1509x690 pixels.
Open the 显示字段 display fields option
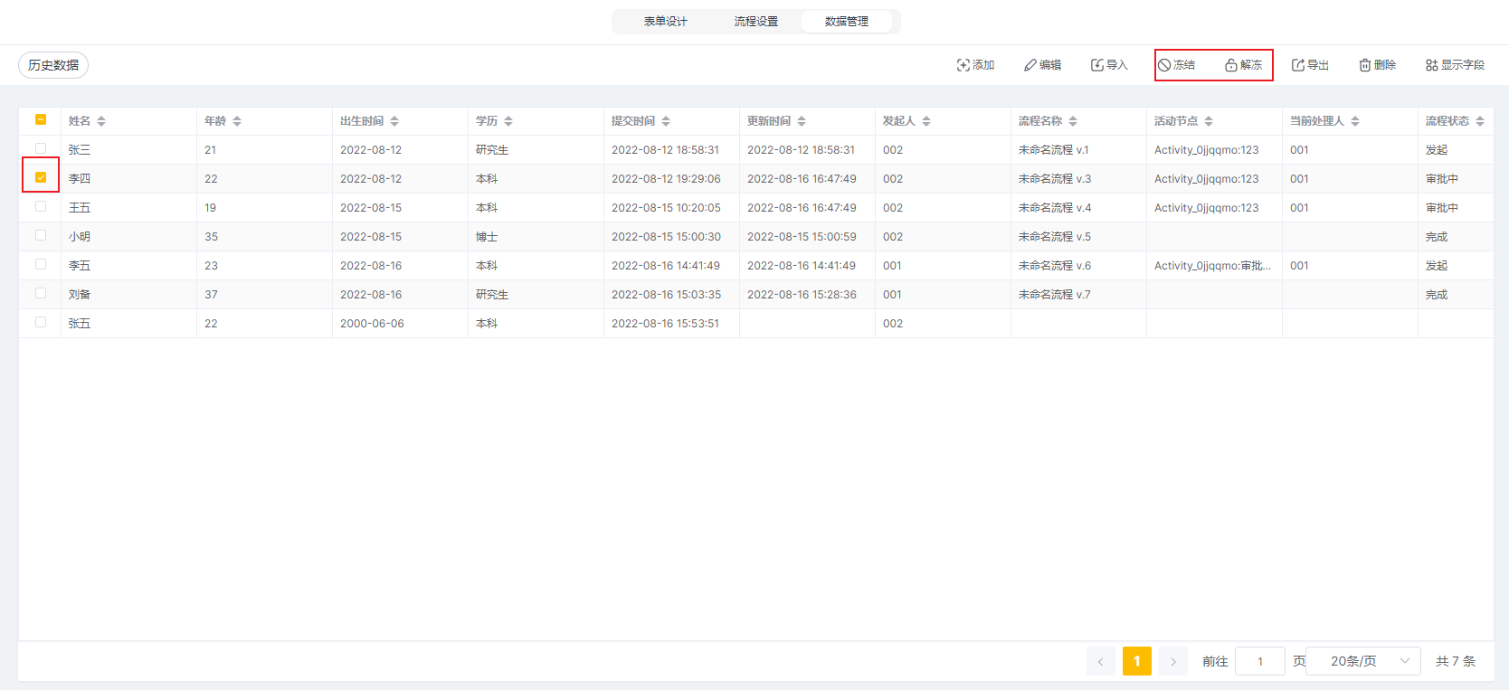coord(1455,65)
